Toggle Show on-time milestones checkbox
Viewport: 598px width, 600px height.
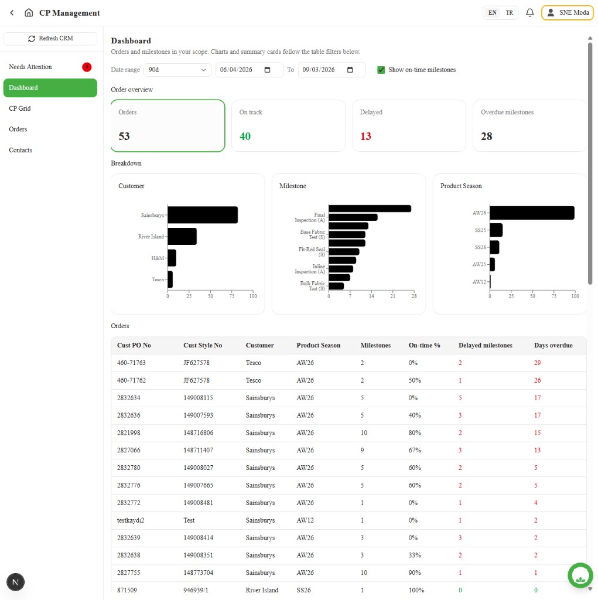point(381,70)
